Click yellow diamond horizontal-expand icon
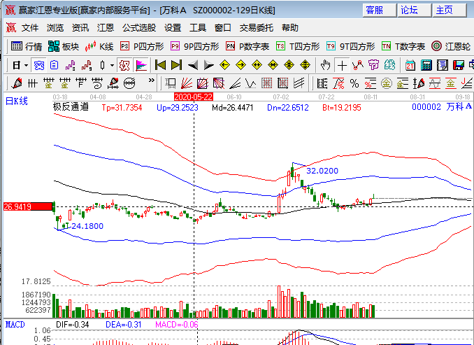 (x=257, y=65)
